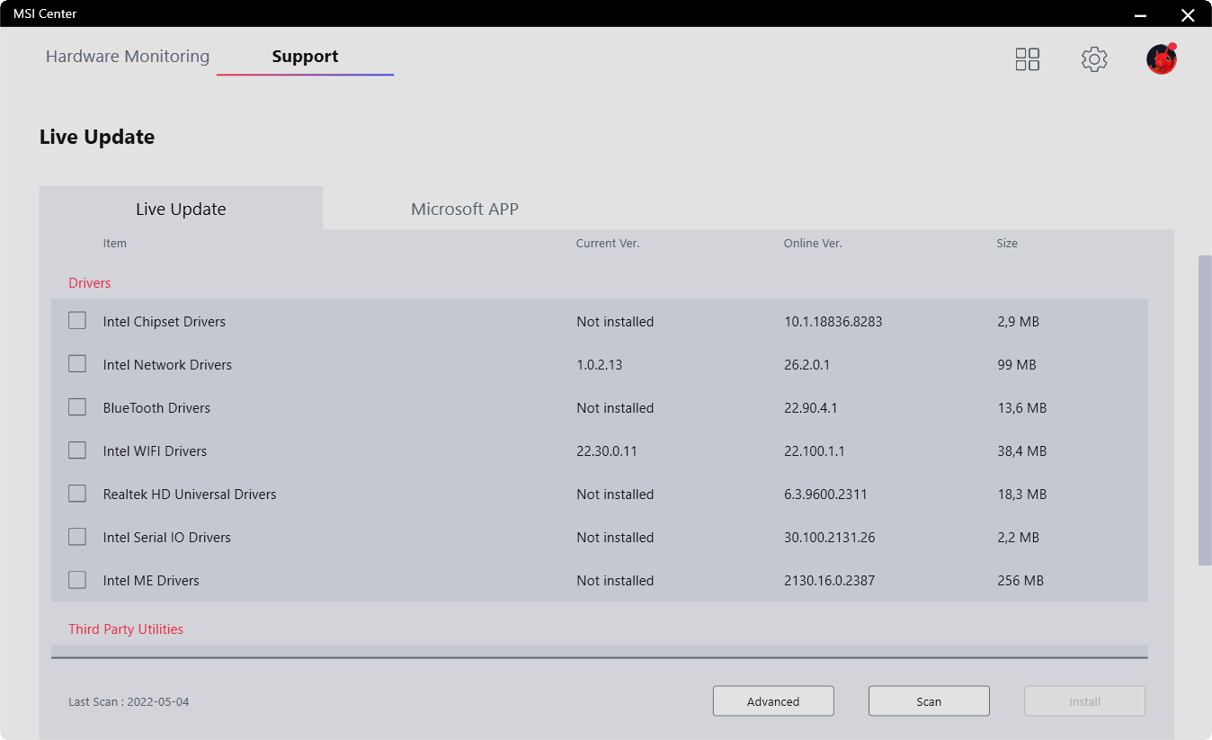
Task: Switch to the Hardware Monitoring tab
Action: click(128, 57)
